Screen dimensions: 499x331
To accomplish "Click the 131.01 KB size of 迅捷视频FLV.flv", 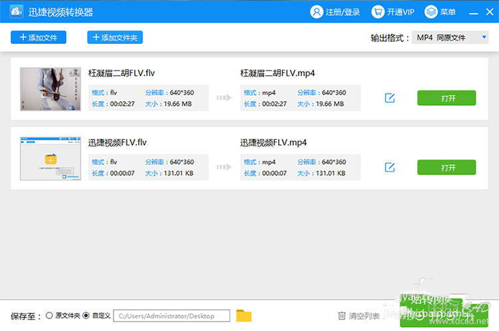I will point(178,173).
